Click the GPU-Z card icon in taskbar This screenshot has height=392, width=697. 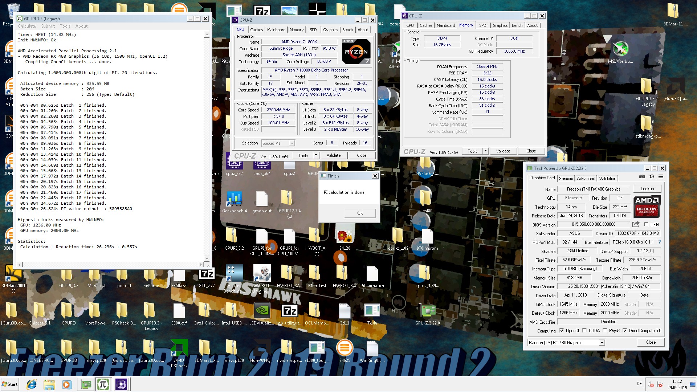pos(86,384)
